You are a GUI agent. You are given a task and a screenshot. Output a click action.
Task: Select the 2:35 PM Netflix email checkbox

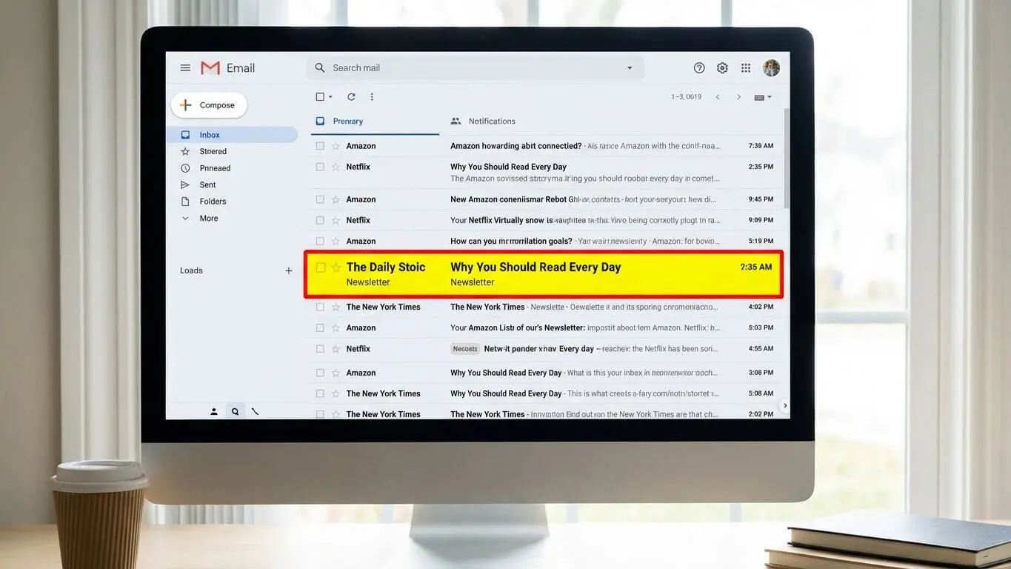(x=320, y=167)
